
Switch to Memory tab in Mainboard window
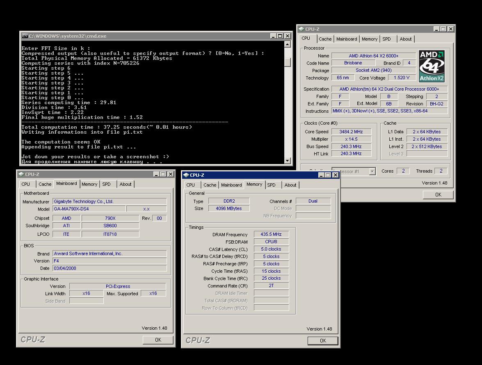pos(89,184)
